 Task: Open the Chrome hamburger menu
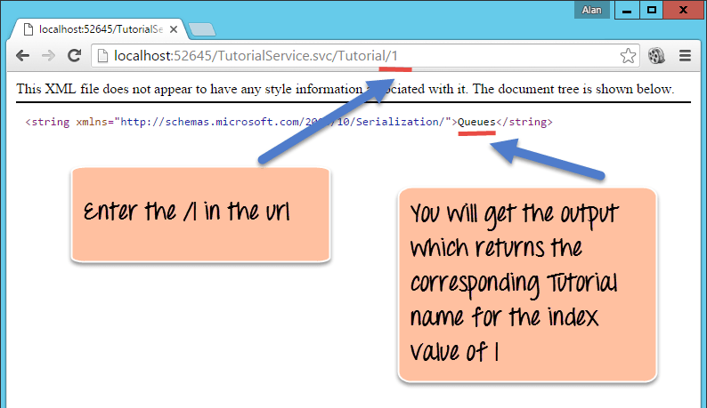[x=686, y=56]
